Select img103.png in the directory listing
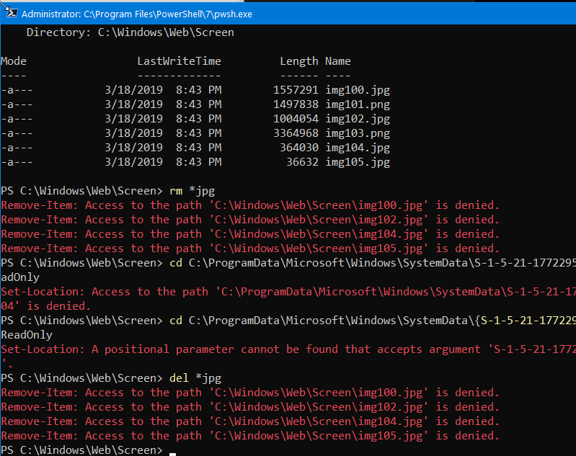The width and height of the screenshot is (576, 456). [x=357, y=133]
